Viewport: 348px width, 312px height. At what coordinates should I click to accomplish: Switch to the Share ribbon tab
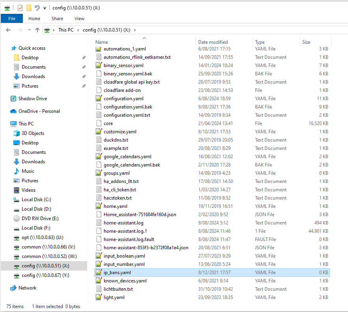point(57,19)
